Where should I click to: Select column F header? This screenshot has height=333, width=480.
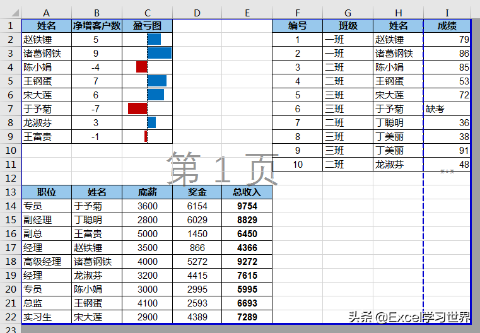(297, 13)
